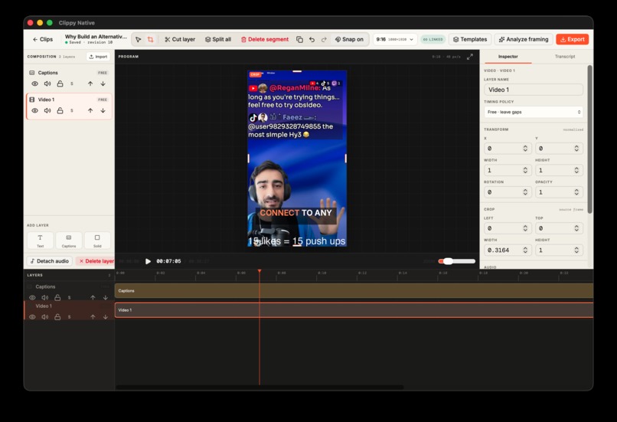Click Detach audio button
Image resolution: width=617 pixels, height=422 pixels.
tap(50, 261)
